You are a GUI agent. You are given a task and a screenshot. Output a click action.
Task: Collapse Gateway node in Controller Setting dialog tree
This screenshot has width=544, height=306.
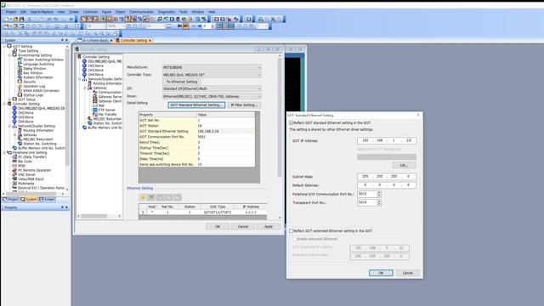click(x=85, y=88)
